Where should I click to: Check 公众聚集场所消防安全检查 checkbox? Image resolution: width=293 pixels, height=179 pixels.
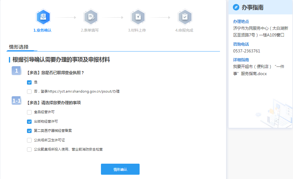click(29, 150)
